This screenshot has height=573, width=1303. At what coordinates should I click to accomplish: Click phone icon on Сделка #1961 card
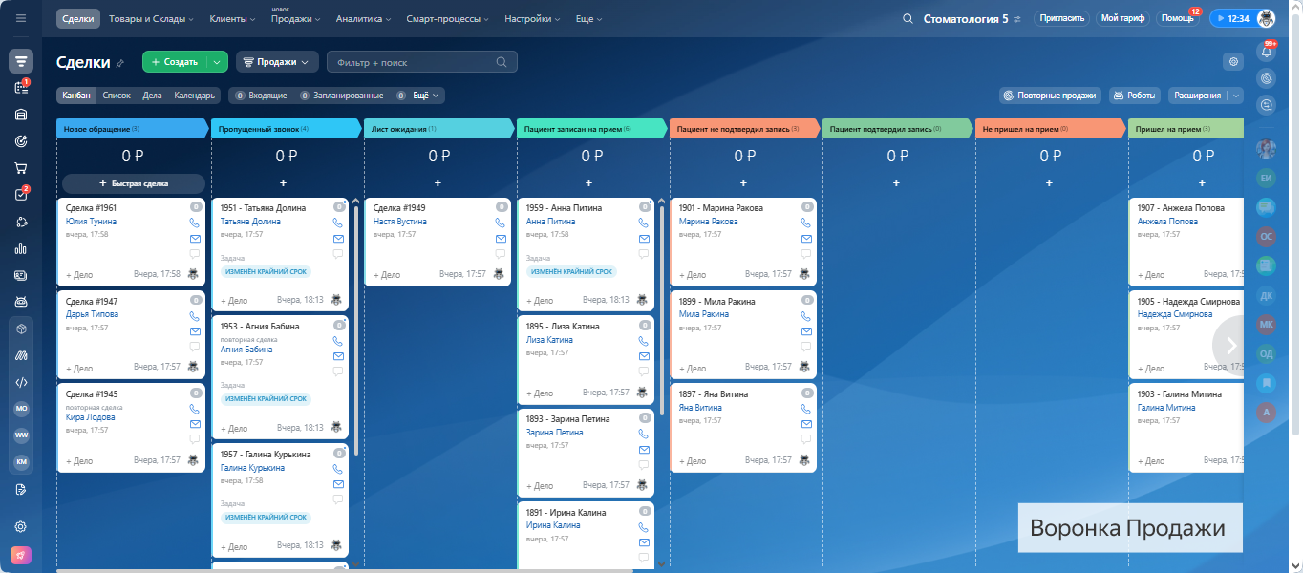[195, 223]
